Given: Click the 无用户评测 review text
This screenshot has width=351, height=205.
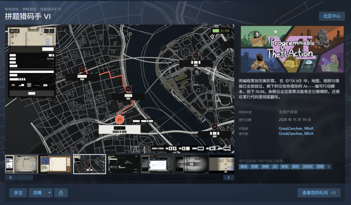Looking at the screenshot, I should point(288,112).
